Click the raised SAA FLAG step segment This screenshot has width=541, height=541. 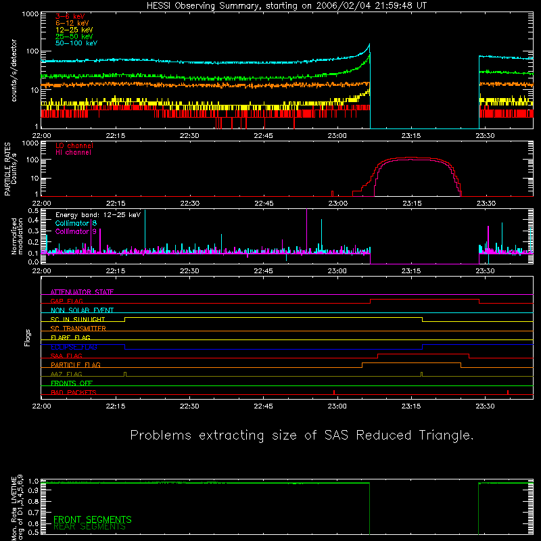[423, 354]
